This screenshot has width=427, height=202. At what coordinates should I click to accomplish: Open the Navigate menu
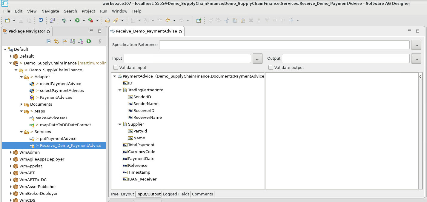pos(50,11)
